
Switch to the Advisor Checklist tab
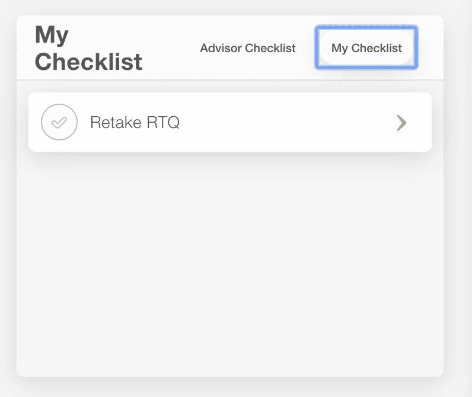tap(248, 48)
